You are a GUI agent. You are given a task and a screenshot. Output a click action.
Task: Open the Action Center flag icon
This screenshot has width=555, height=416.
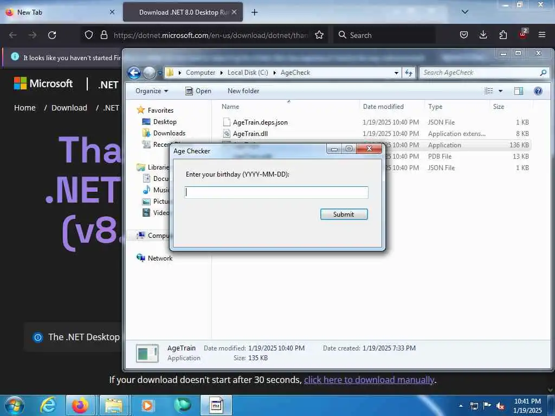pyautogui.click(x=487, y=406)
